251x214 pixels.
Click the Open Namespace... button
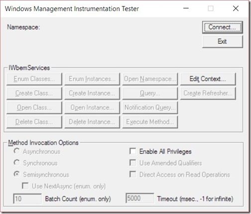coord(150,79)
